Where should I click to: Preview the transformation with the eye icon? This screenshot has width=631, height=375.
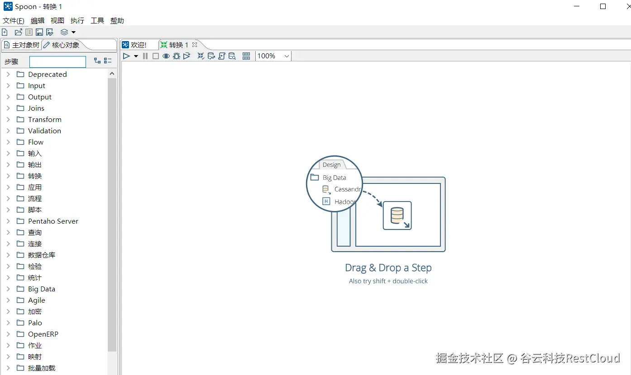pyautogui.click(x=166, y=56)
